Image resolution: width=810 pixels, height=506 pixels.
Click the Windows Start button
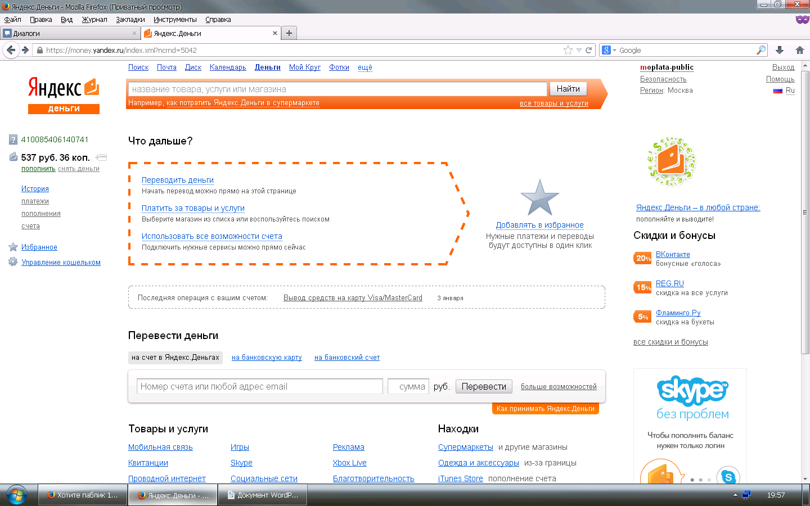click(16, 495)
